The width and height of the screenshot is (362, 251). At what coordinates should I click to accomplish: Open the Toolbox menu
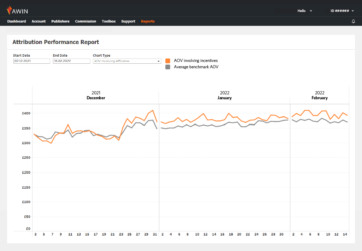[109, 21]
